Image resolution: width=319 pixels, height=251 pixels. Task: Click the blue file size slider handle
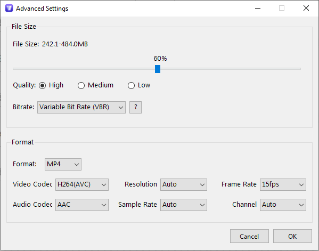(158, 69)
